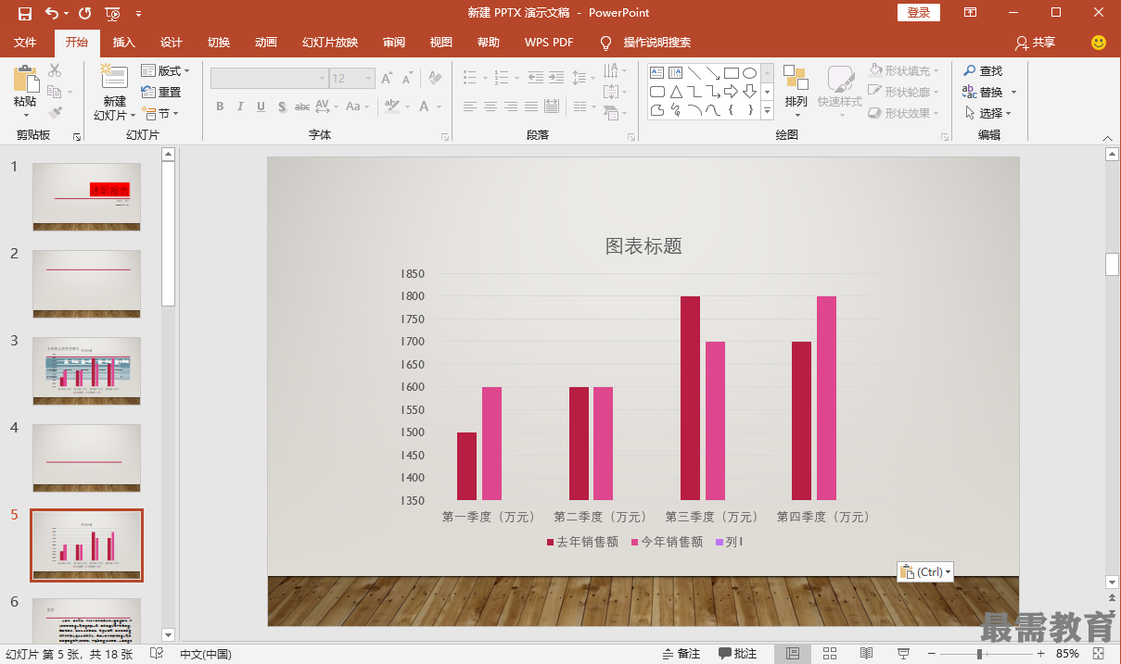Switch to Normal view in status bar
This screenshot has width=1121, height=664.
pos(793,654)
